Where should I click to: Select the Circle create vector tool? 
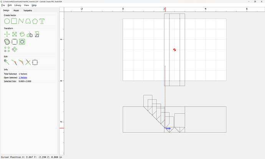coord(7,21)
